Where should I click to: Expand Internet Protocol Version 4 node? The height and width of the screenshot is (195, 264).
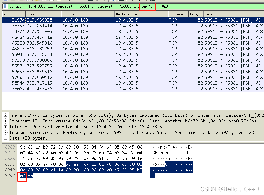tap(5, 127)
